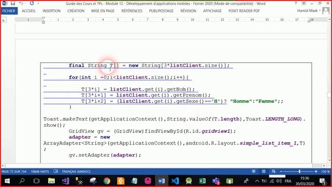Image resolution: width=332 pixels, height=187 pixels.
Task: Open the FICHIER tab
Action: (9, 11)
